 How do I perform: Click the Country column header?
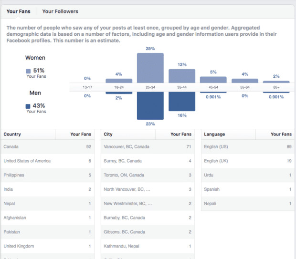click(x=12, y=135)
